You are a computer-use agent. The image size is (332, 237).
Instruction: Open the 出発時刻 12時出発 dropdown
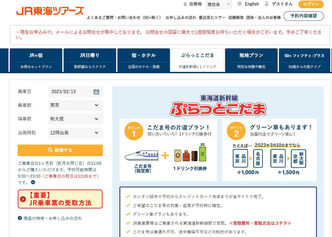click(75, 133)
